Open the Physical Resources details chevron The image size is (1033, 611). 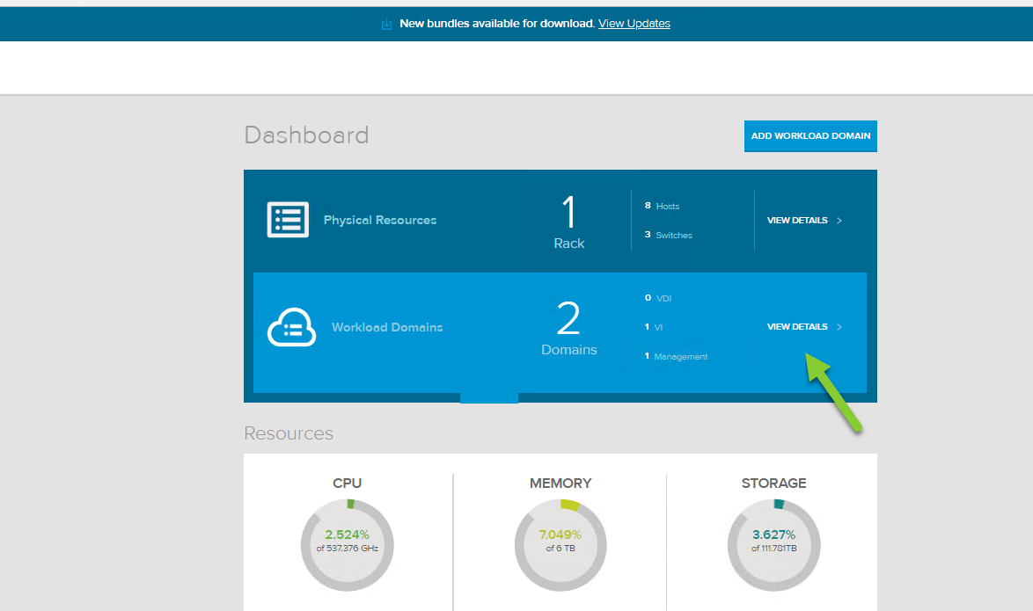tap(838, 220)
